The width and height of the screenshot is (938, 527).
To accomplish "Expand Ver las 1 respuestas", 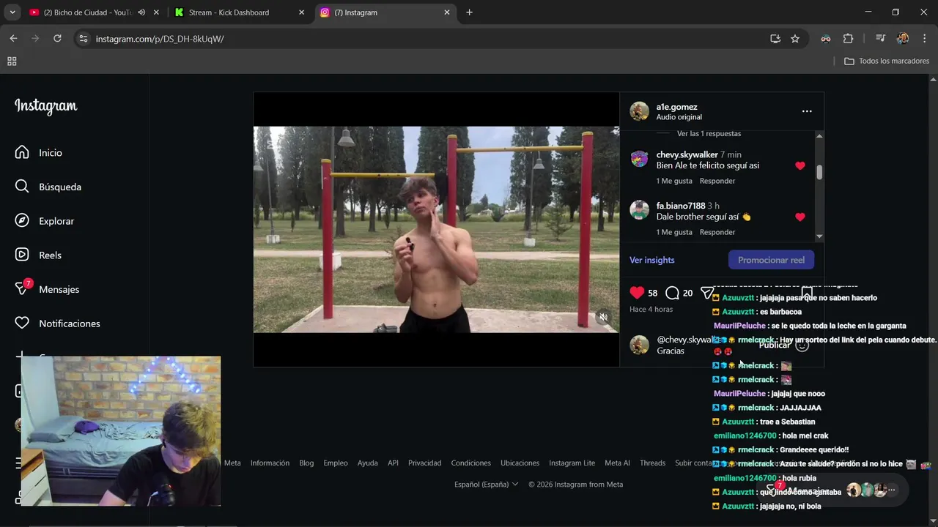I will [709, 134].
